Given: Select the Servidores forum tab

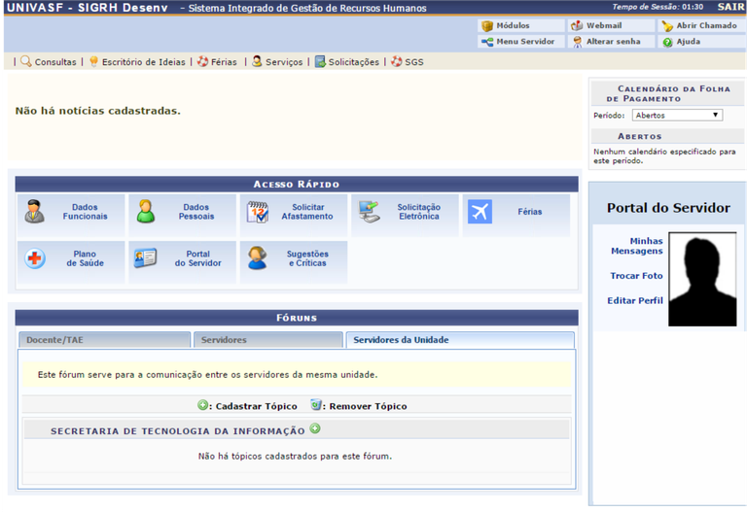Looking at the screenshot, I should [x=267, y=340].
